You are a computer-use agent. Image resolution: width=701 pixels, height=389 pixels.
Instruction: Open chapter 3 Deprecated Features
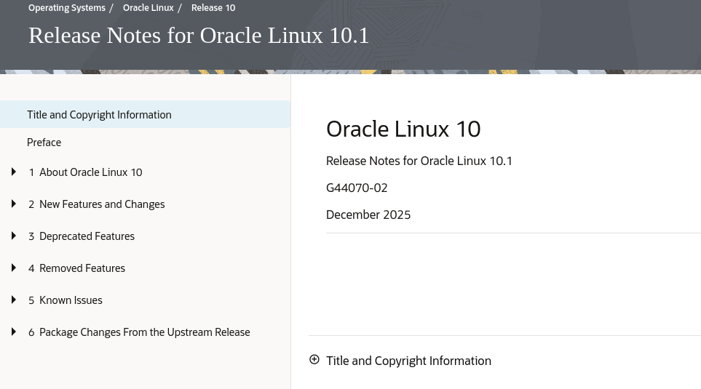click(x=82, y=236)
